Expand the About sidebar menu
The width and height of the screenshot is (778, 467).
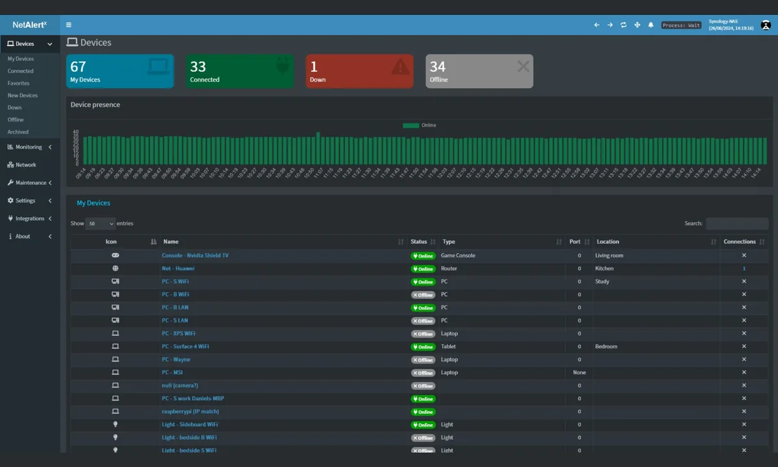click(x=30, y=237)
